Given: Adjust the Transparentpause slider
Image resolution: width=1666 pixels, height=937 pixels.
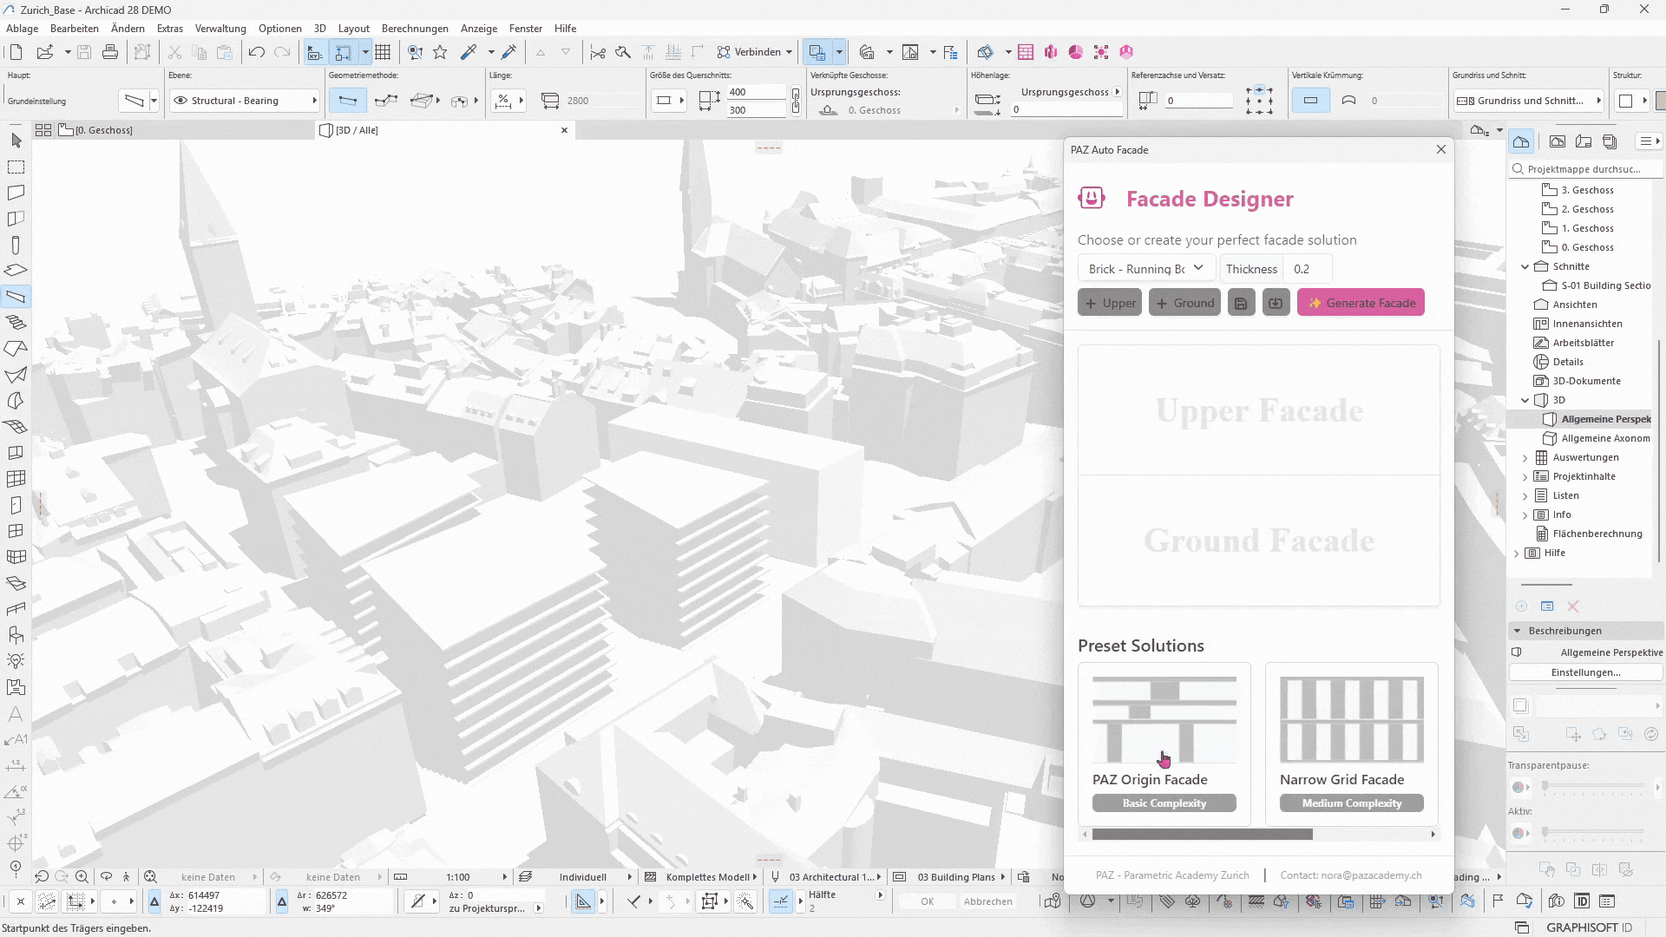Looking at the screenshot, I should pyautogui.click(x=1594, y=787).
